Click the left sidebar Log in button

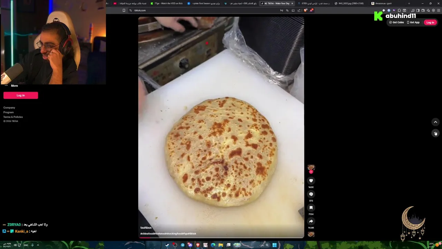[x=21, y=95]
